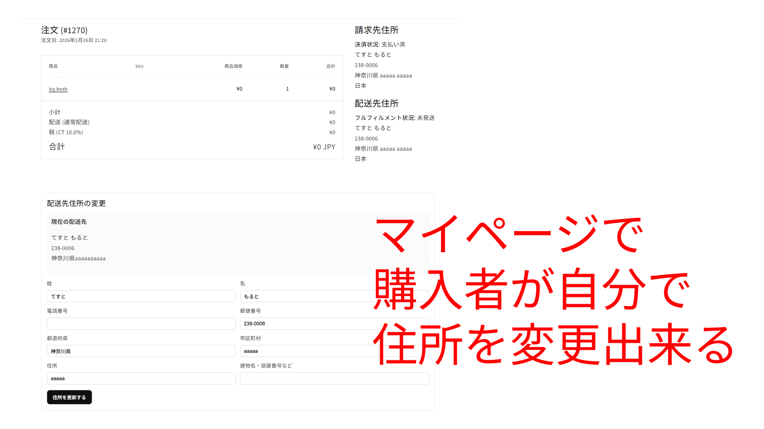
Task: Click the empty 電話番号 input field
Action: click(x=141, y=323)
